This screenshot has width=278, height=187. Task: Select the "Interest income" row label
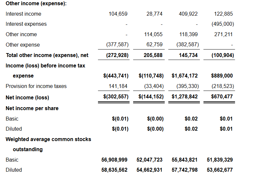[x=23, y=14]
